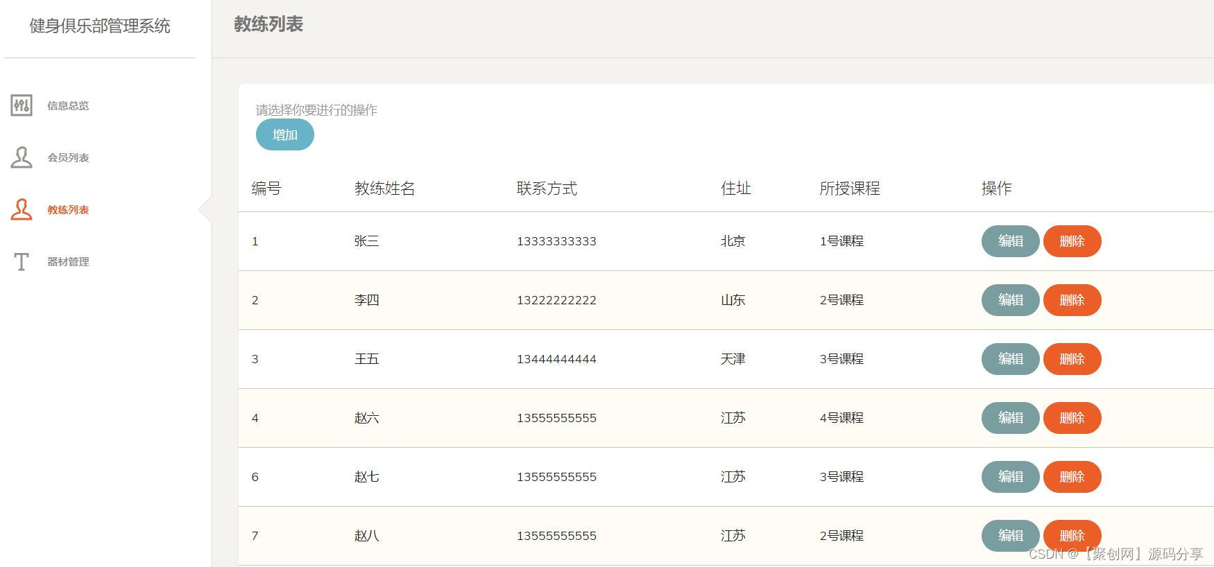Select the name cell 赵七

[366, 477]
